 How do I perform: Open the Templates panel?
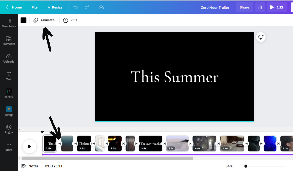(x=9, y=23)
